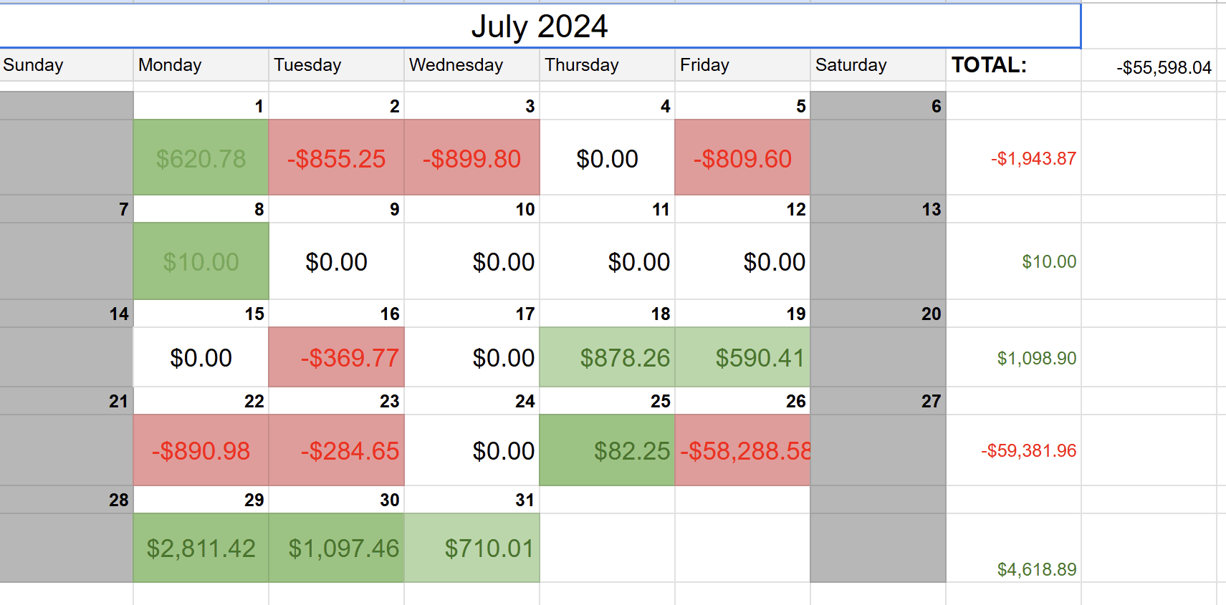Select the -$809.60 Friday cell
1226x605 pixels.
click(742, 158)
